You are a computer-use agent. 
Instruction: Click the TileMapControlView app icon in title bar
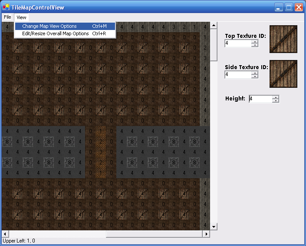[6, 7]
